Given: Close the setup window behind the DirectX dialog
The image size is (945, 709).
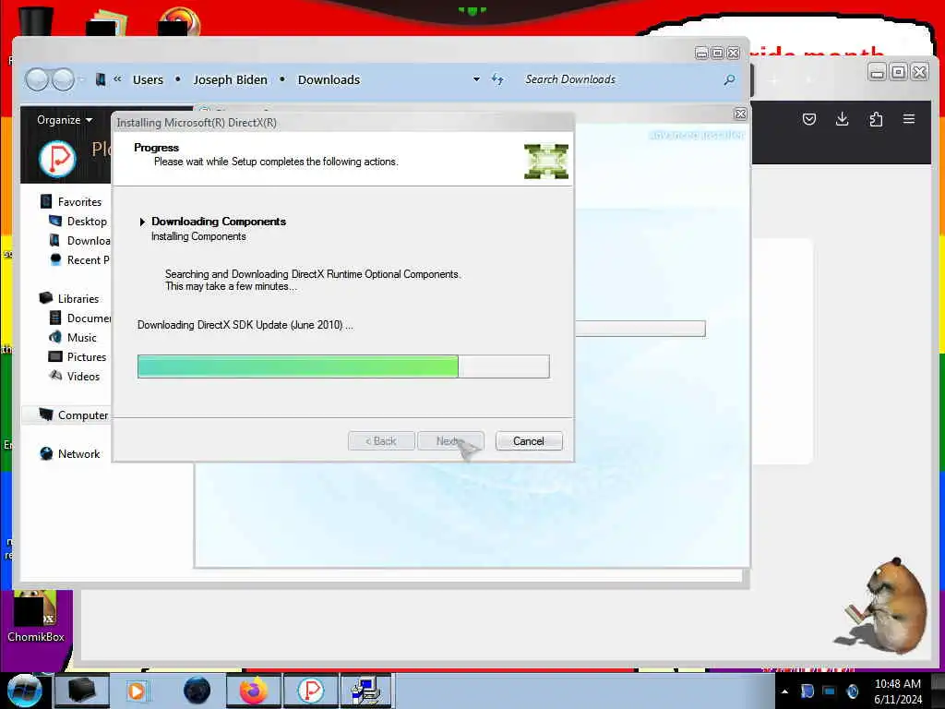Looking at the screenshot, I should 740,114.
